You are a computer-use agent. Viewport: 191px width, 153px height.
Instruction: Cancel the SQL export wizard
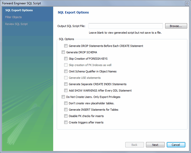click(x=176, y=145)
